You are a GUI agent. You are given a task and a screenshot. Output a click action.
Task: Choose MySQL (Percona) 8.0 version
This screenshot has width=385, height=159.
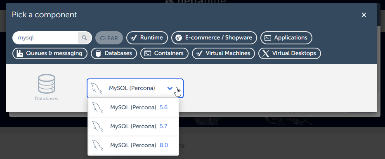[133, 145]
